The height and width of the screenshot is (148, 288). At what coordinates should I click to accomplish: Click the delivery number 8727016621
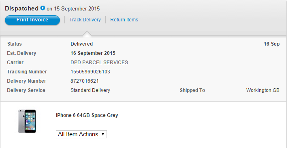pyautogui.click(x=85, y=81)
